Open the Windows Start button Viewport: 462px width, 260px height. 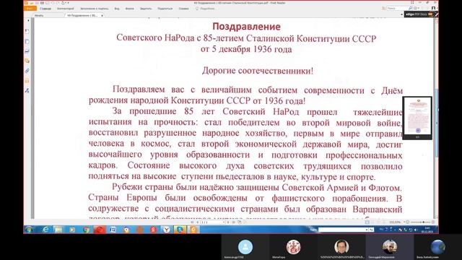coord(29,230)
